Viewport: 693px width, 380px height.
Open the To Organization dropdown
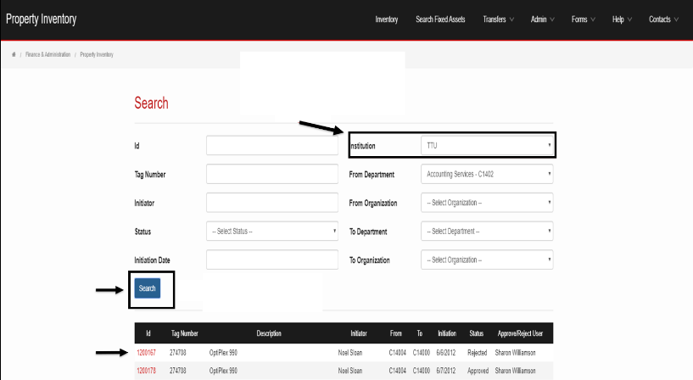(x=487, y=260)
